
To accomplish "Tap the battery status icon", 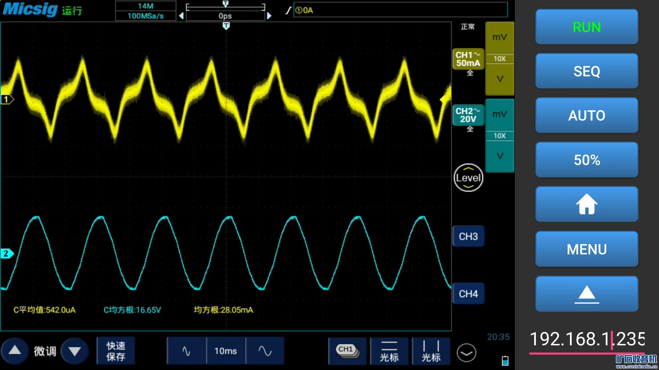I will 505,360.
